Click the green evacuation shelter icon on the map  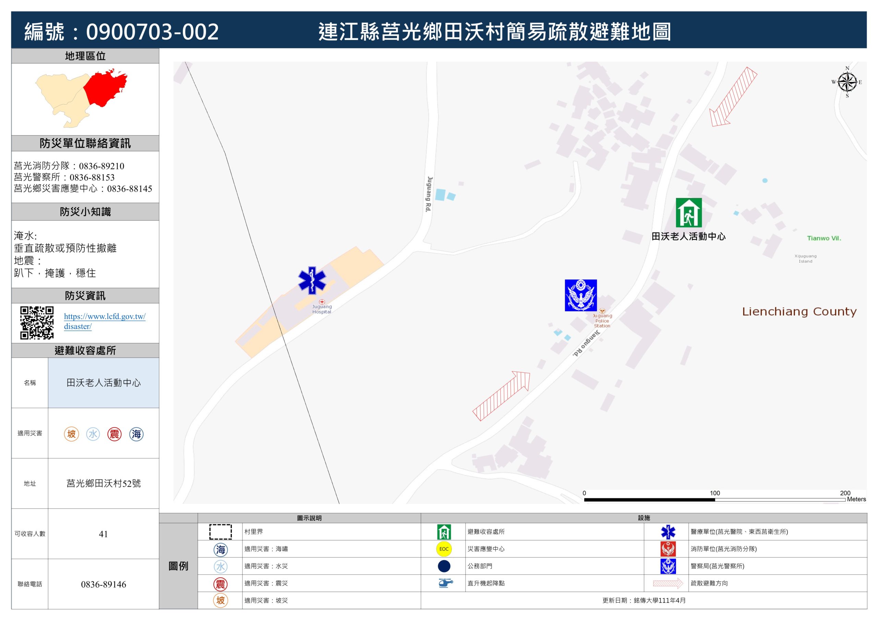(688, 213)
